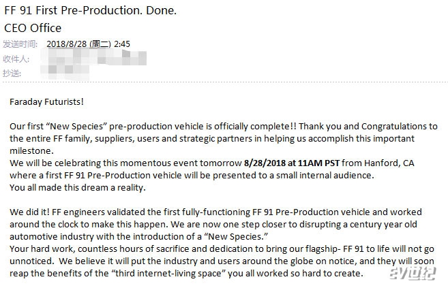Click the watermark logo in the bottom-right corner
The width and height of the screenshot is (448, 290).
point(413,274)
